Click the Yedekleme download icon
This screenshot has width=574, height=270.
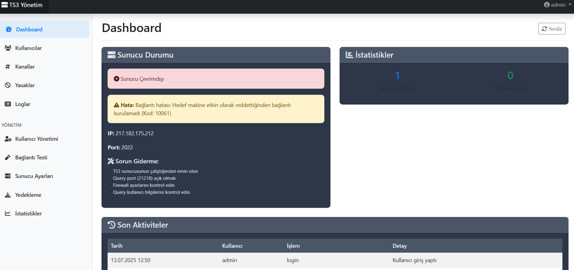point(8,195)
